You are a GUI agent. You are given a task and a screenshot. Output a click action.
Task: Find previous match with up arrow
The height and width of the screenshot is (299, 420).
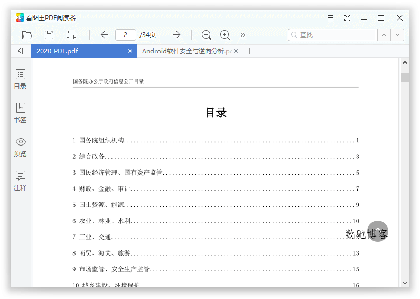(x=384, y=35)
